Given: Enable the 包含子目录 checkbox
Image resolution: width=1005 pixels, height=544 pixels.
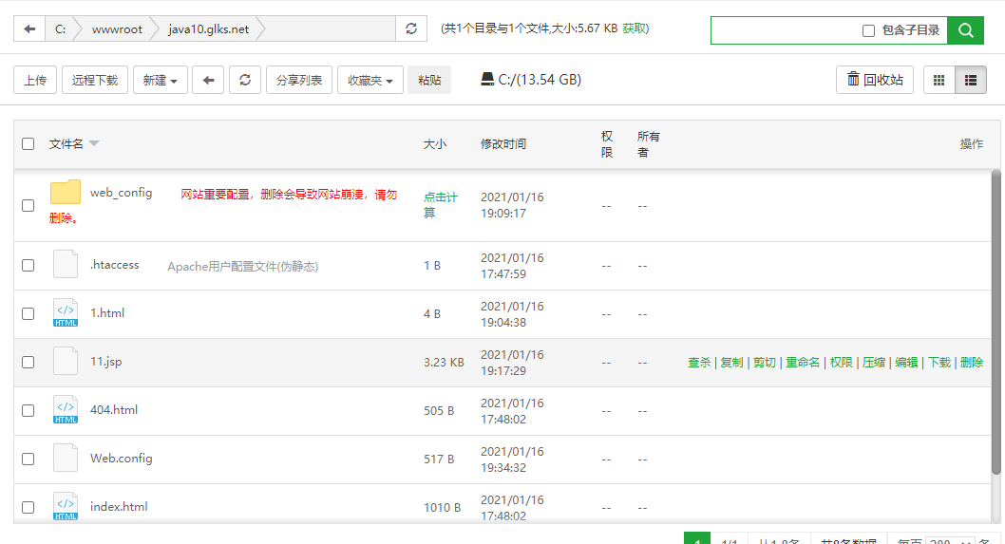Looking at the screenshot, I should tap(868, 30).
